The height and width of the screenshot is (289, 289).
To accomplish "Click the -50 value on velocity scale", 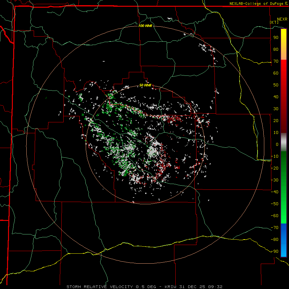I will tap(275, 204).
